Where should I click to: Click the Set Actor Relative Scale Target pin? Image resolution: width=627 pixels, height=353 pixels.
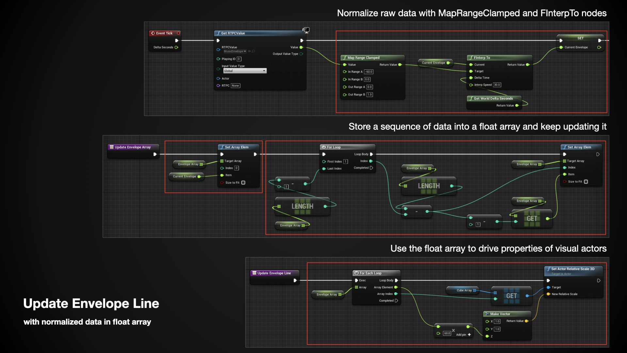click(x=549, y=287)
